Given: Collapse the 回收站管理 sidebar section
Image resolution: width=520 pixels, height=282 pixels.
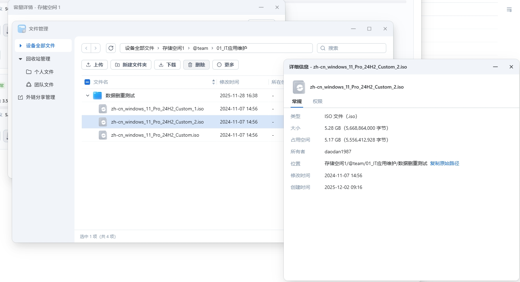Looking at the screenshot, I should click(20, 59).
